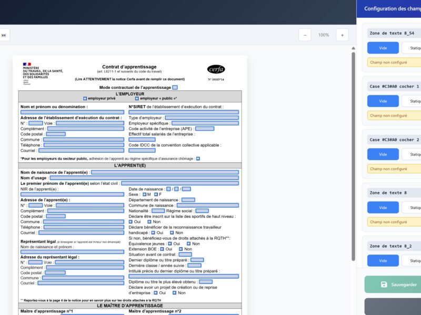Set Zone de texte 8_54 to Vide

(383, 47)
